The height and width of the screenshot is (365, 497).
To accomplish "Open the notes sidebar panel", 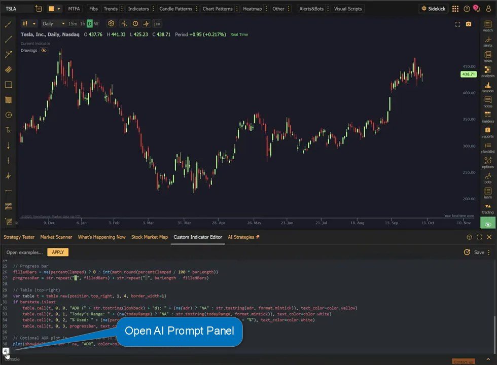I will [488, 102].
